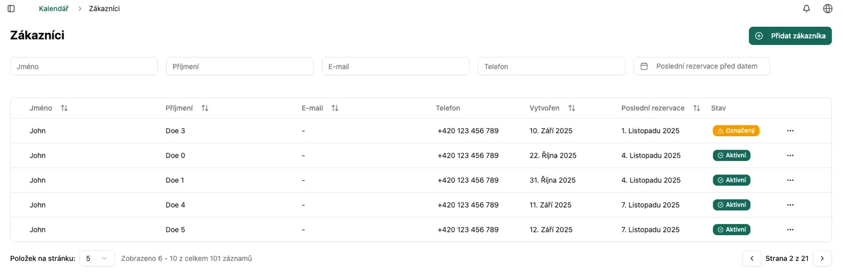Open notifications bell icon
Screen dimensions: 843x272
806,9
